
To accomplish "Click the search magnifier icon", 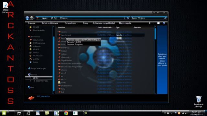I will coord(165,18).
